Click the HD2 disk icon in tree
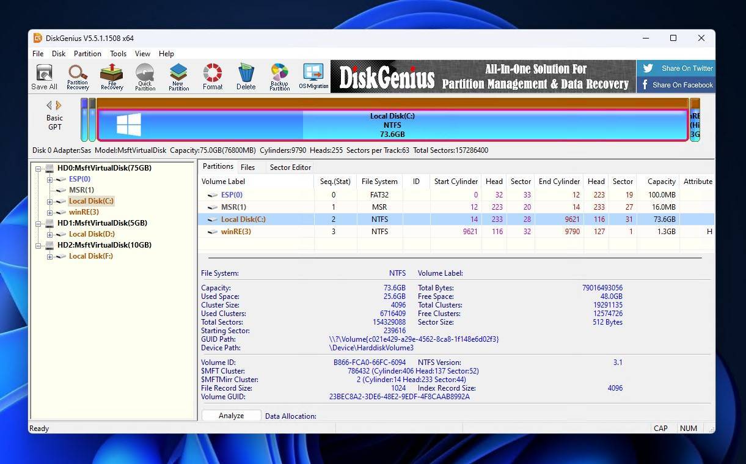This screenshot has height=464, width=746. [50, 245]
